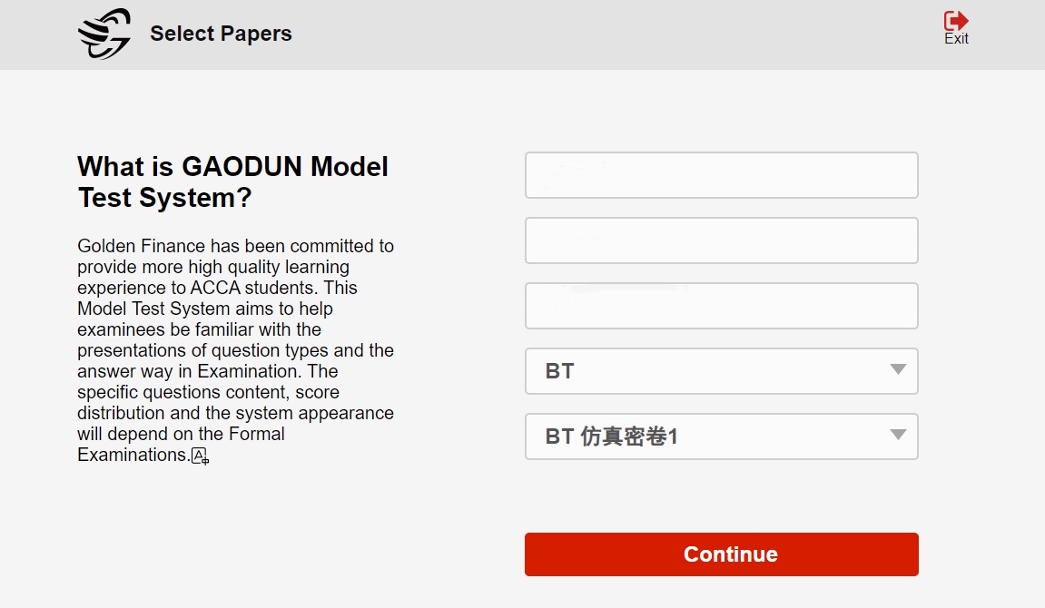Click the word 'Examinations.' ending the paragraph

pyautogui.click(x=133, y=455)
